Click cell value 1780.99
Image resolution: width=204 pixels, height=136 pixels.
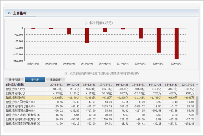[107, 119]
